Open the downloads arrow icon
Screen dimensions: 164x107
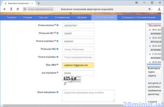coord(159,9)
